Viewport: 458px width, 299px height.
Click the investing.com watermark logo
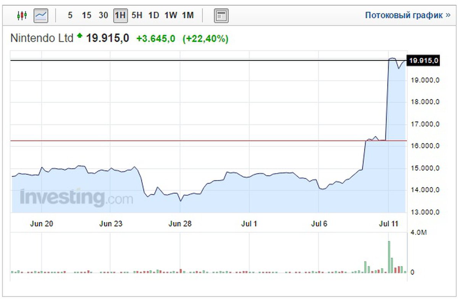(x=76, y=198)
